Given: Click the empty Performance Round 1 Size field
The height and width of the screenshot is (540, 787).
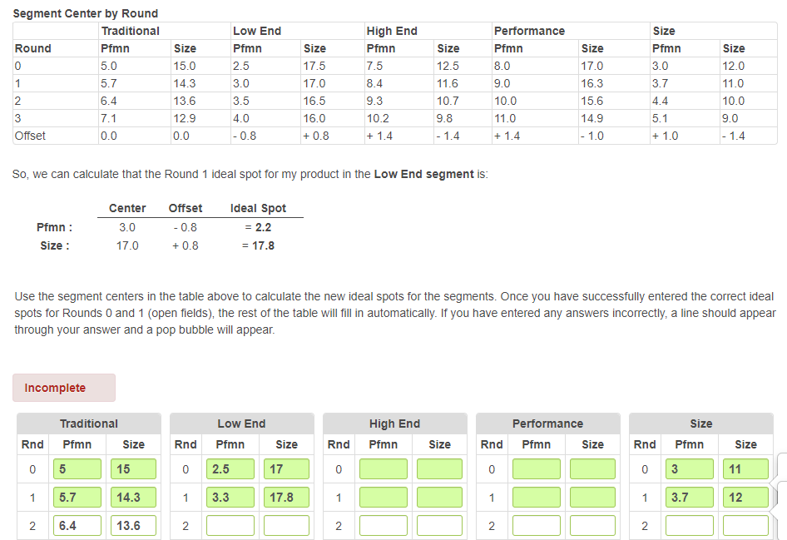Looking at the screenshot, I should pyautogui.click(x=592, y=497).
